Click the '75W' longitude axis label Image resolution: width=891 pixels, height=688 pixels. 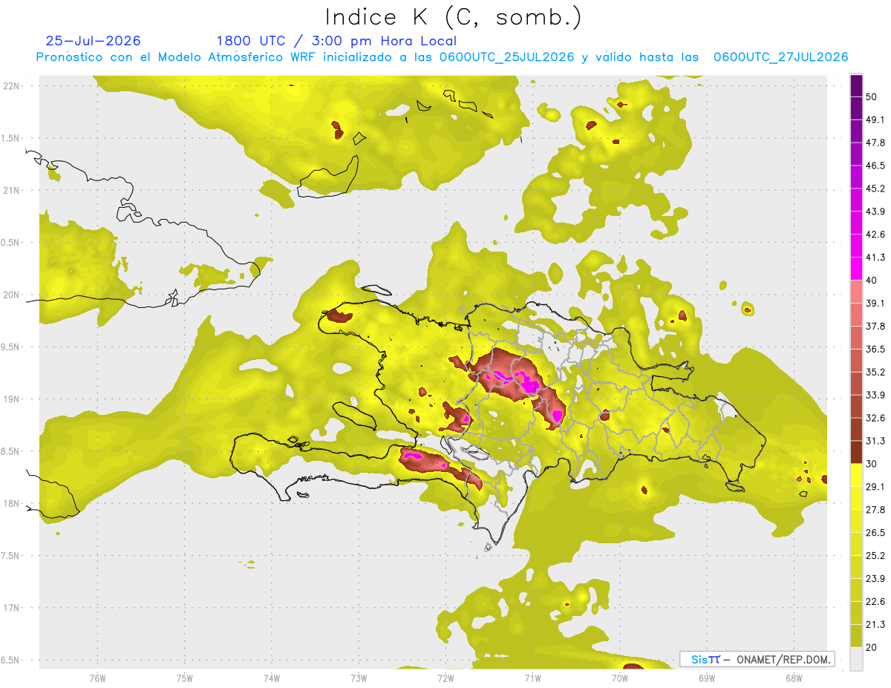tap(185, 678)
